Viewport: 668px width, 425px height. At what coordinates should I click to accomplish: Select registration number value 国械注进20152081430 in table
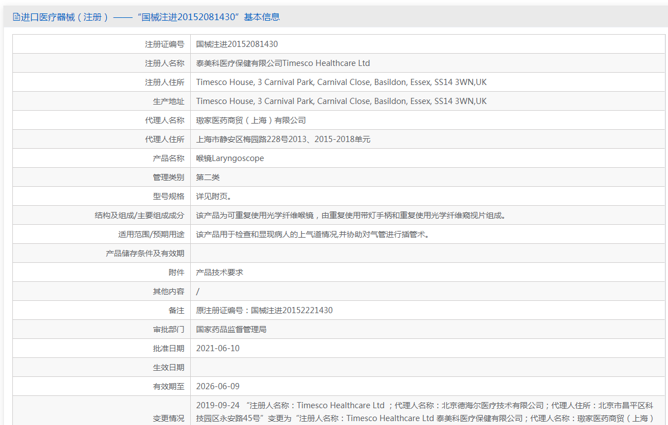pyautogui.click(x=237, y=44)
